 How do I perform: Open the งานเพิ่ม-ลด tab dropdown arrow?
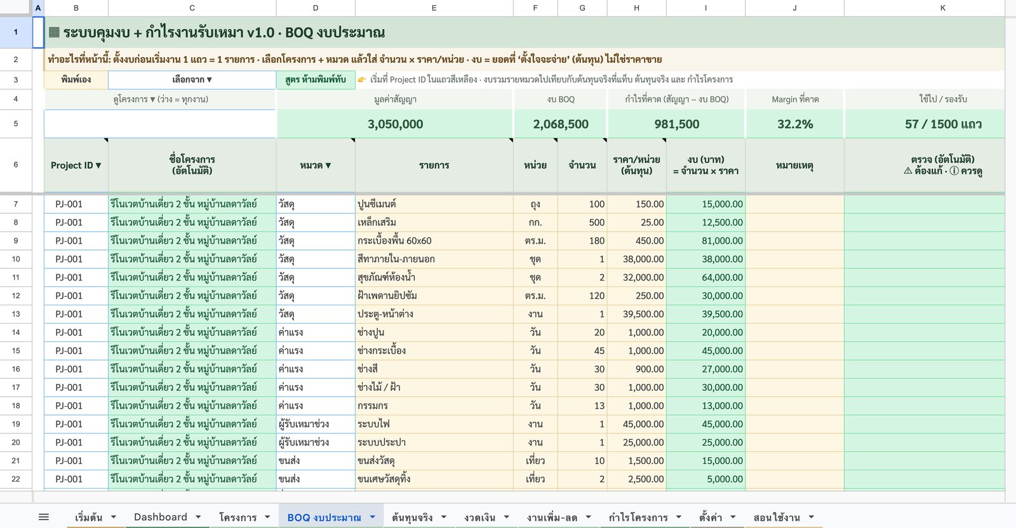[x=589, y=517]
